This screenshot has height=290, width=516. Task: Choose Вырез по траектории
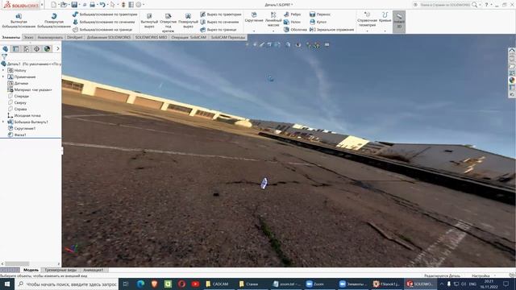[x=220, y=14]
